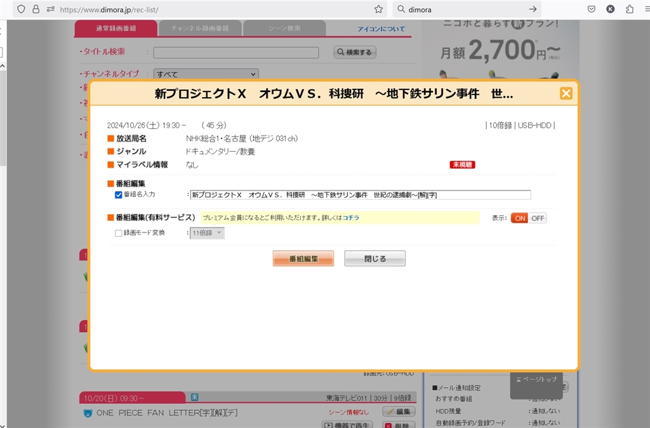The width and height of the screenshot is (650, 428).
Task: Click the page scroll up arrow
Action: click(3, 66)
